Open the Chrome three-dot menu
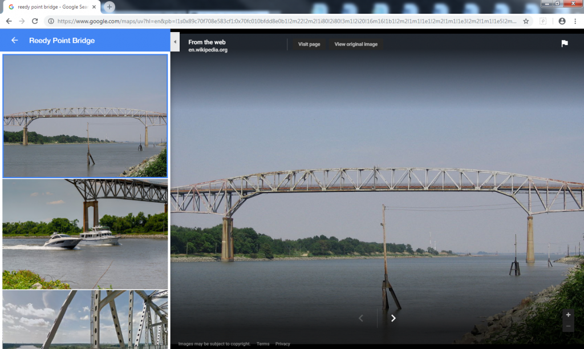The image size is (584, 349). (x=575, y=21)
